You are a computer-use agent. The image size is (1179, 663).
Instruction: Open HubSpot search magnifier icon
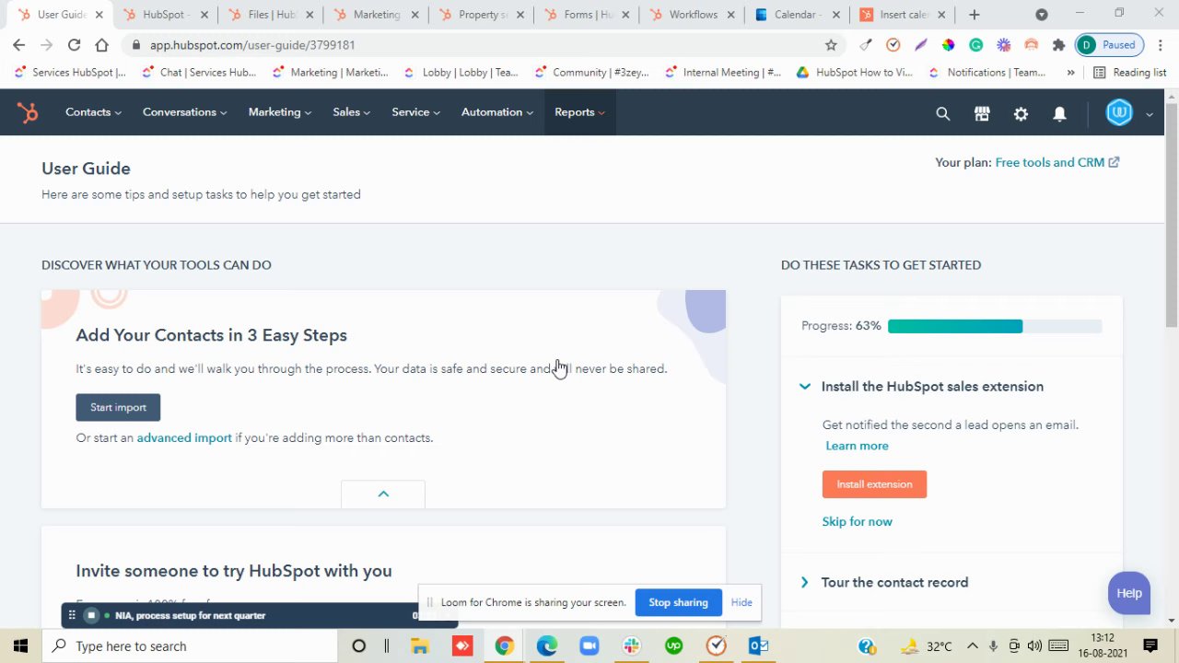942,113
